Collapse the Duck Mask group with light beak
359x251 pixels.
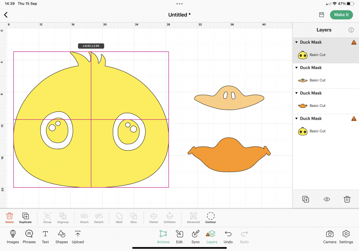[297, 68]
